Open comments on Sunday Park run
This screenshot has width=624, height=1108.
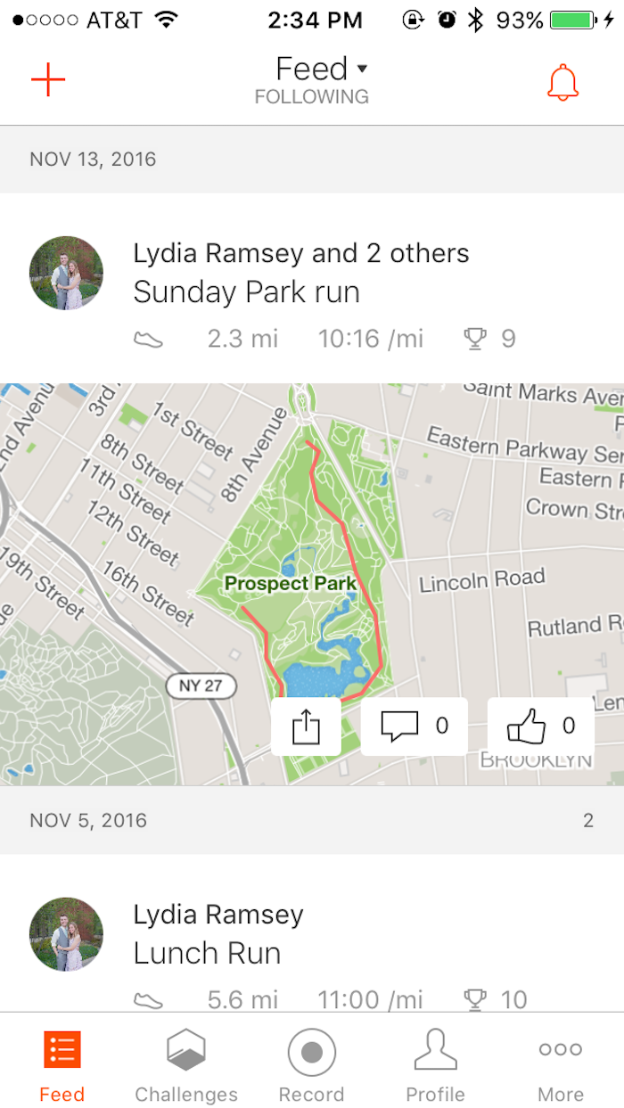pyautogui.click(x=415, y=726)
